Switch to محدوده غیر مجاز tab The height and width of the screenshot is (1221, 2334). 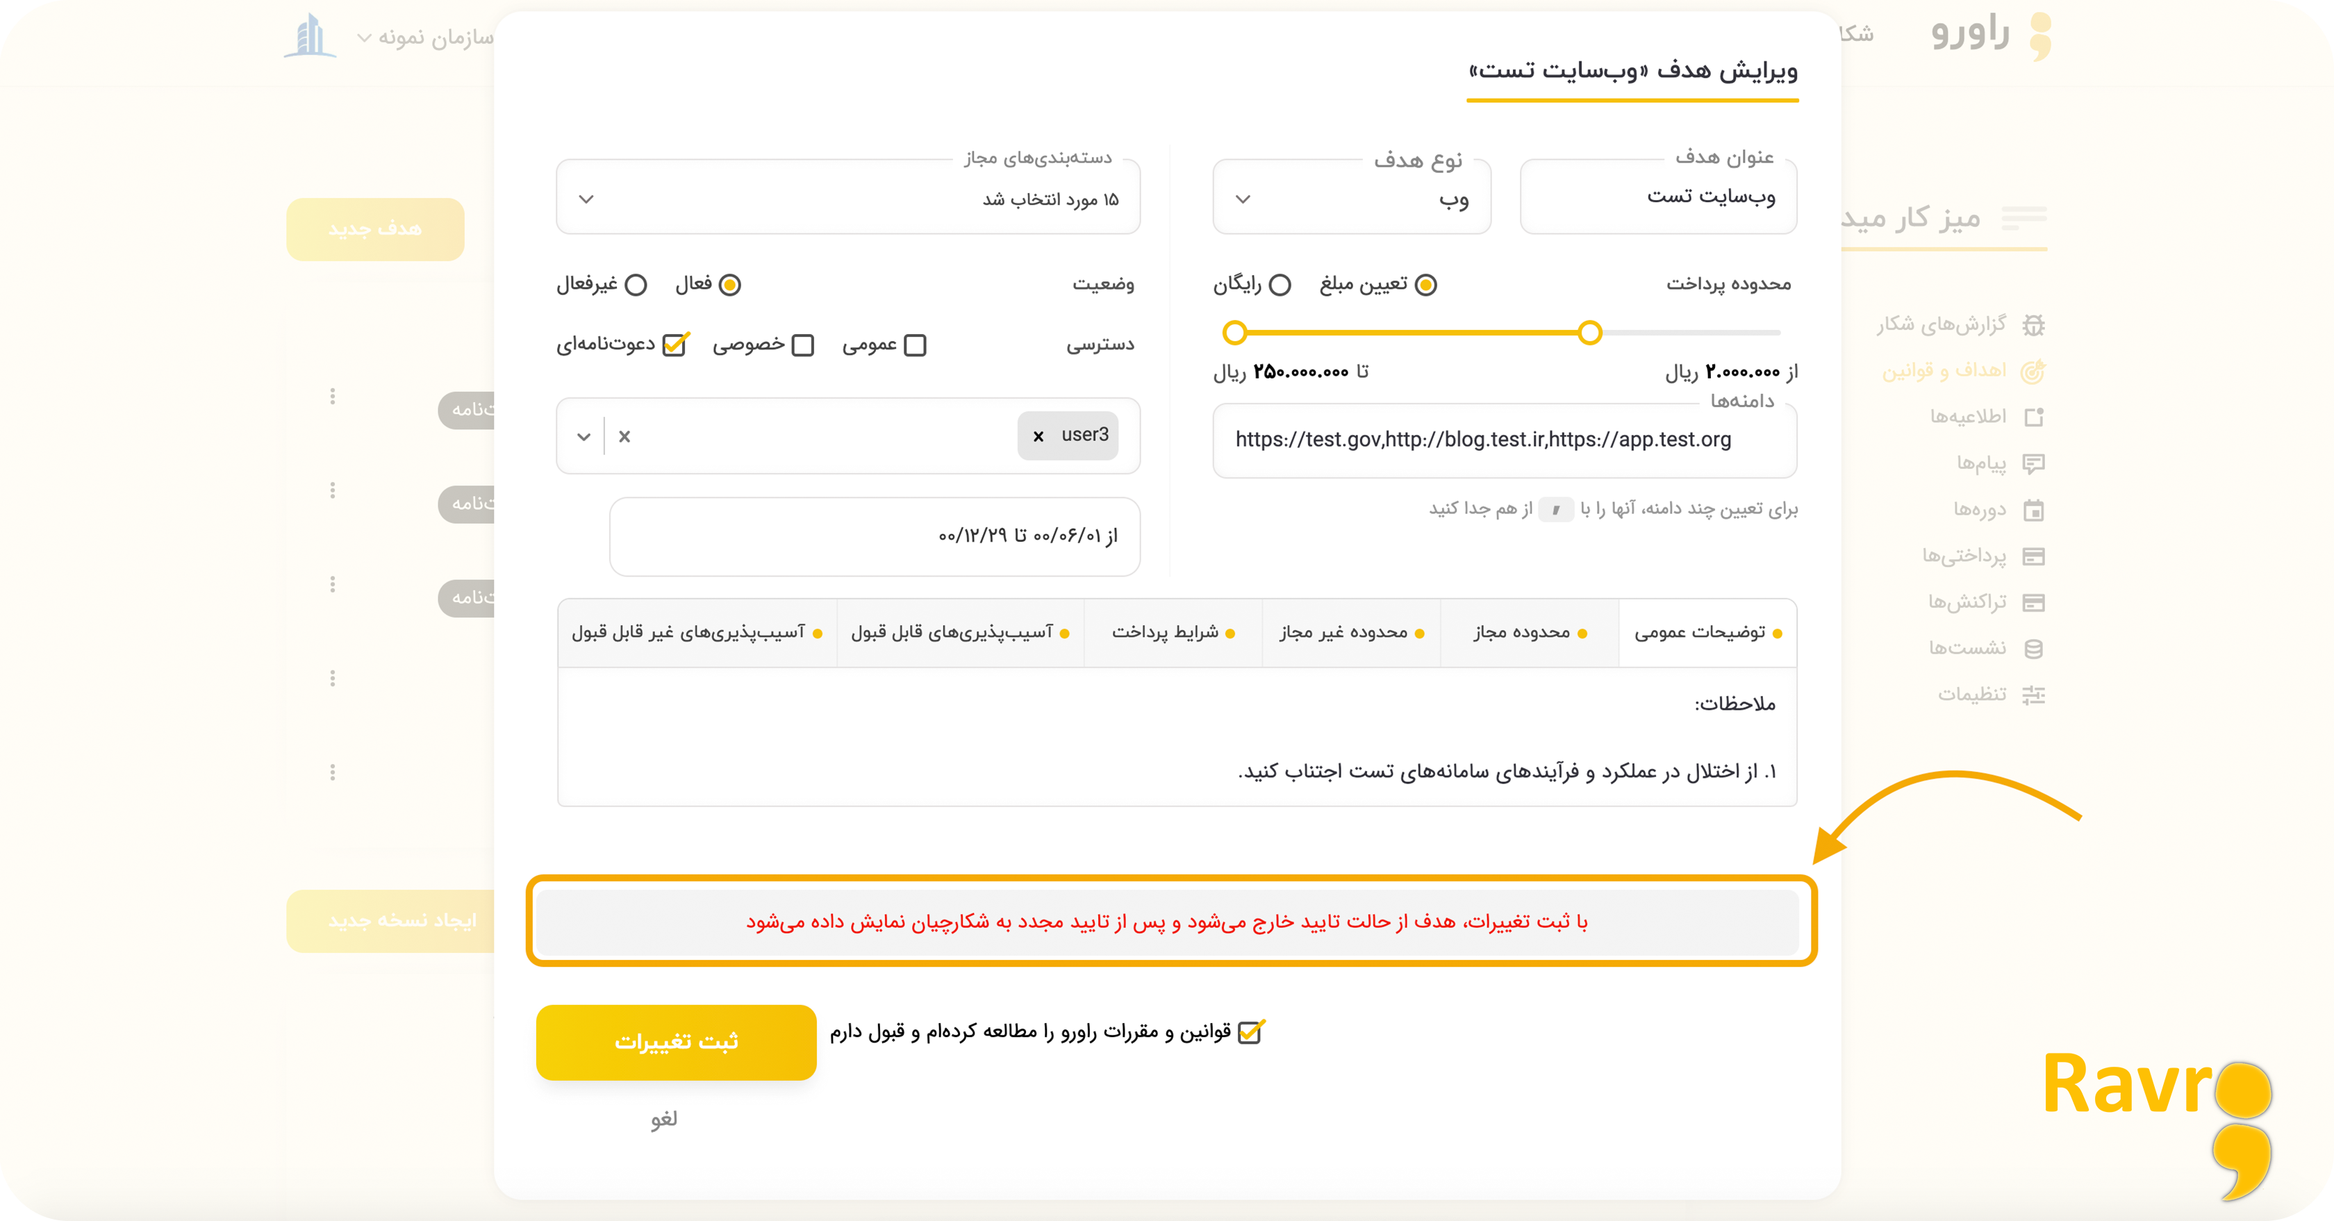pyautogui.click(x=1351, y=633)
